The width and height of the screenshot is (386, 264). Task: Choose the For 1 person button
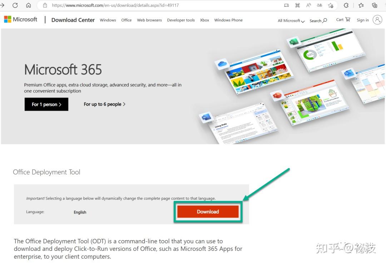46,104
